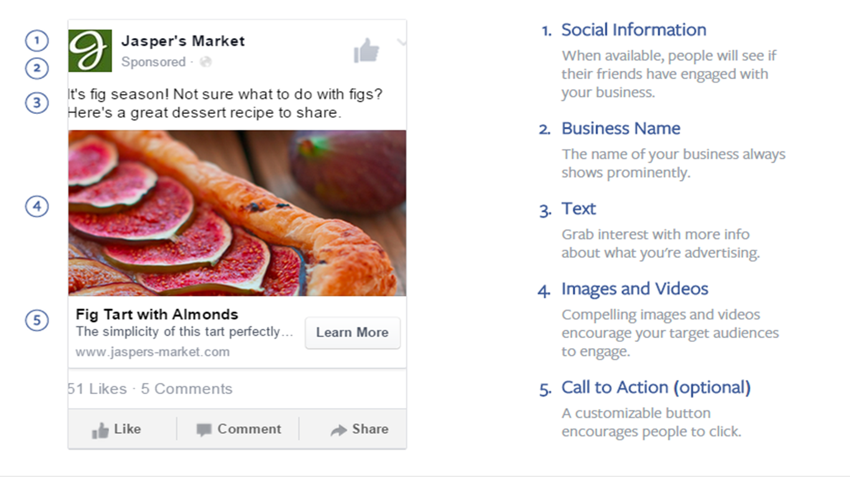Click the globe audience icon next to Sponsored
Viewport: 850px width, 477px height.
(x=206, y=62)
